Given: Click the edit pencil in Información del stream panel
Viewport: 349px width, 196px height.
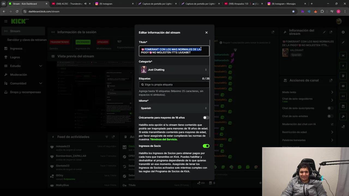Looking at the screenshot, I should 324,32.
